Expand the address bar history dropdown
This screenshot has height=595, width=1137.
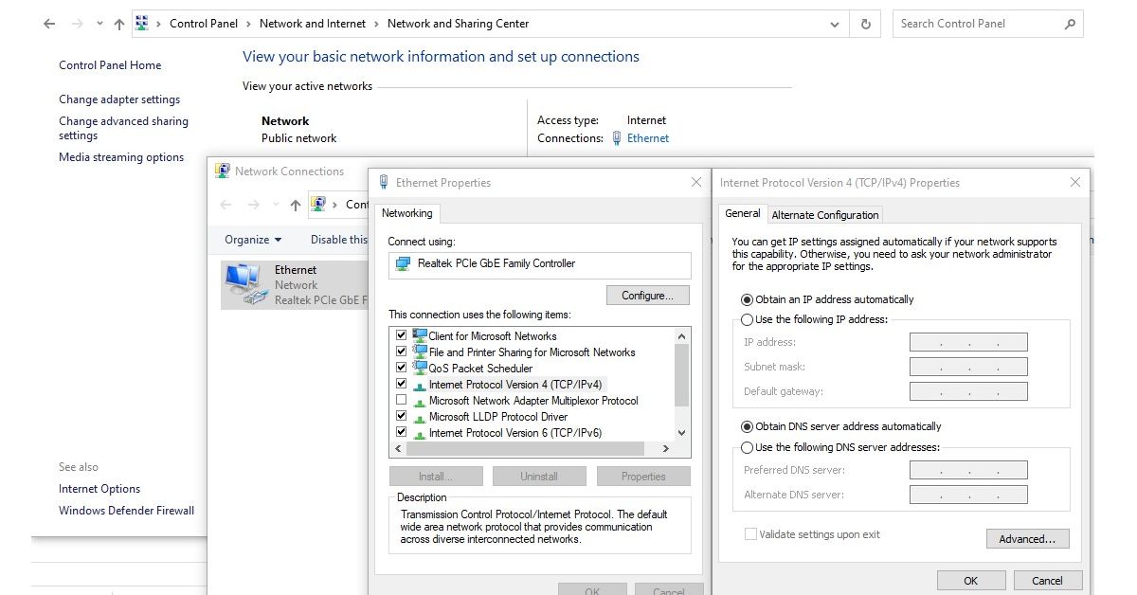[x=834, y=24]
